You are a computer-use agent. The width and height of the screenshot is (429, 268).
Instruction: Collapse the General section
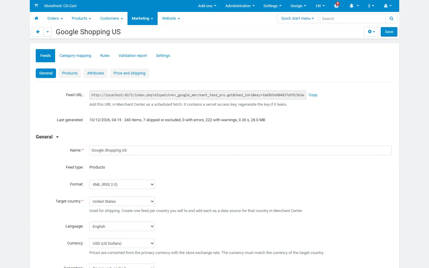(47, 137)
